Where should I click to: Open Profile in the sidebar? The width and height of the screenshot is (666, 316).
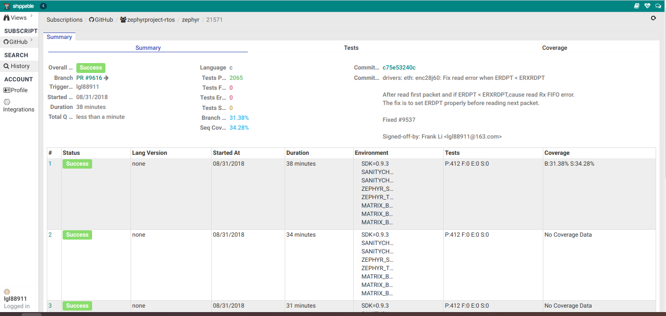click(x=19, y=90)
